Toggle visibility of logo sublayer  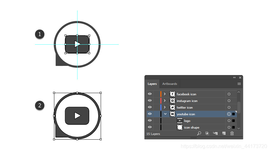click(150, 121)
